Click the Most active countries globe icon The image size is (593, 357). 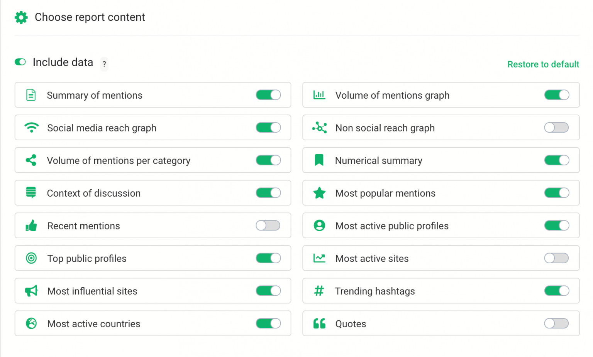tap(31, 323)
